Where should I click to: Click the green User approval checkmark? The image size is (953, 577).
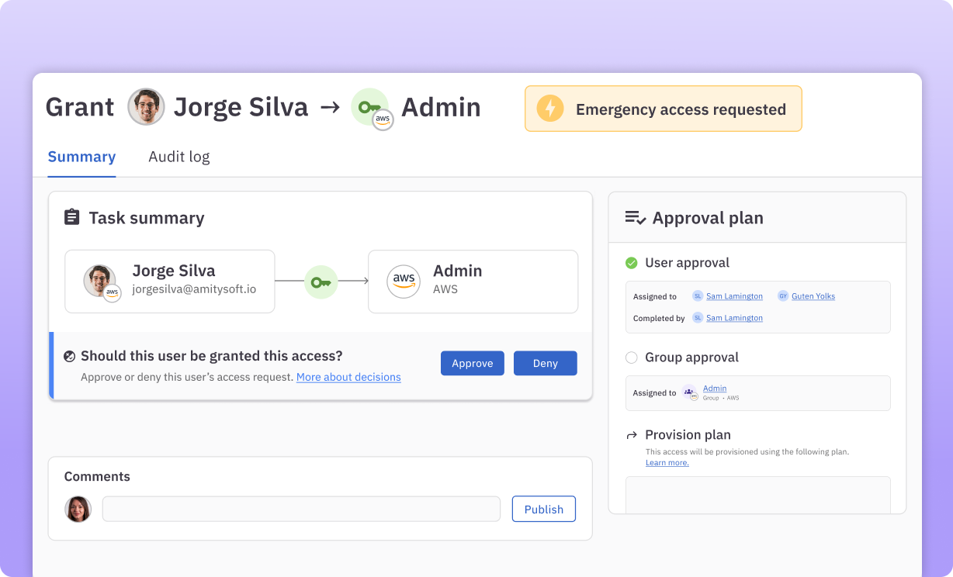pyautogui.click(x=631, y=263)
